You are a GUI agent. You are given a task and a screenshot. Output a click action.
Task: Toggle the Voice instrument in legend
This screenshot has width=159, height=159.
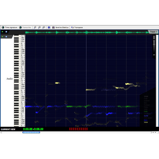pyautogui.click(x=146, y=122)
